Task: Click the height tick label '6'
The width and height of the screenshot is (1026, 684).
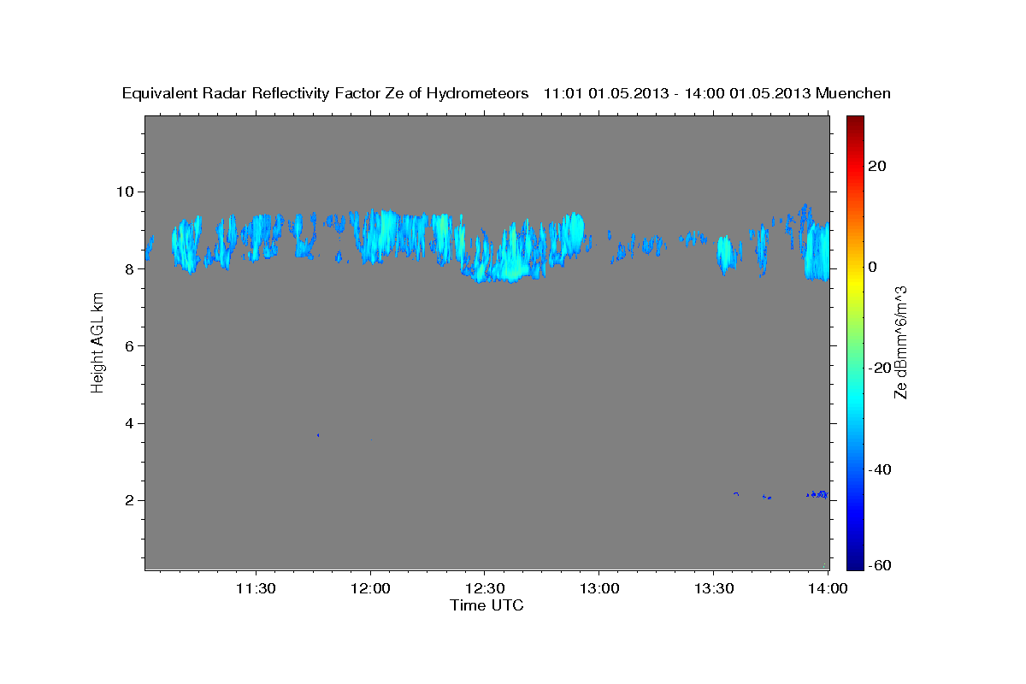Action: pyautogui.click(x=132, y=345)
